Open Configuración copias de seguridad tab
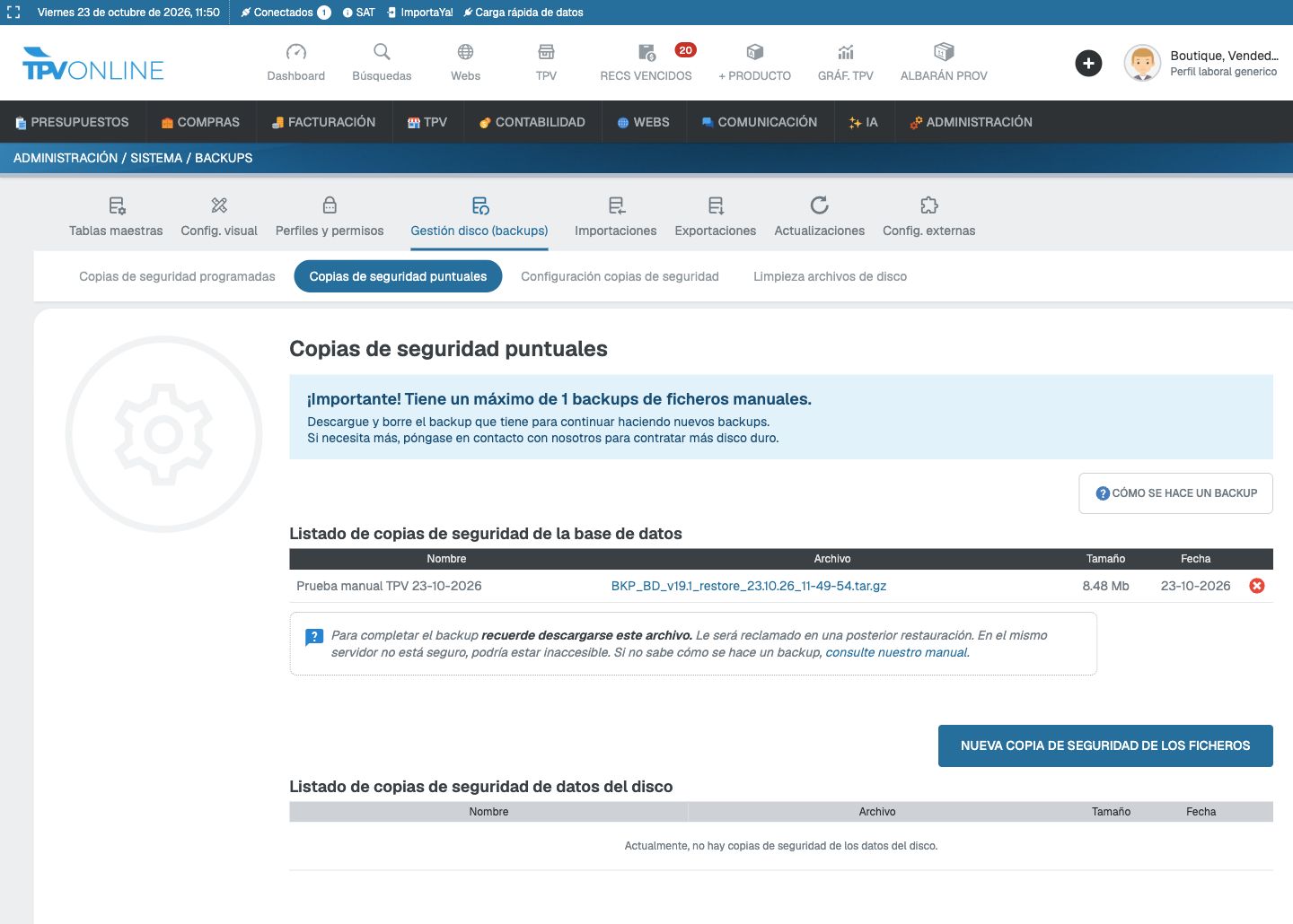Screen dimensions: 1293x924 click(x=620, y=276)
